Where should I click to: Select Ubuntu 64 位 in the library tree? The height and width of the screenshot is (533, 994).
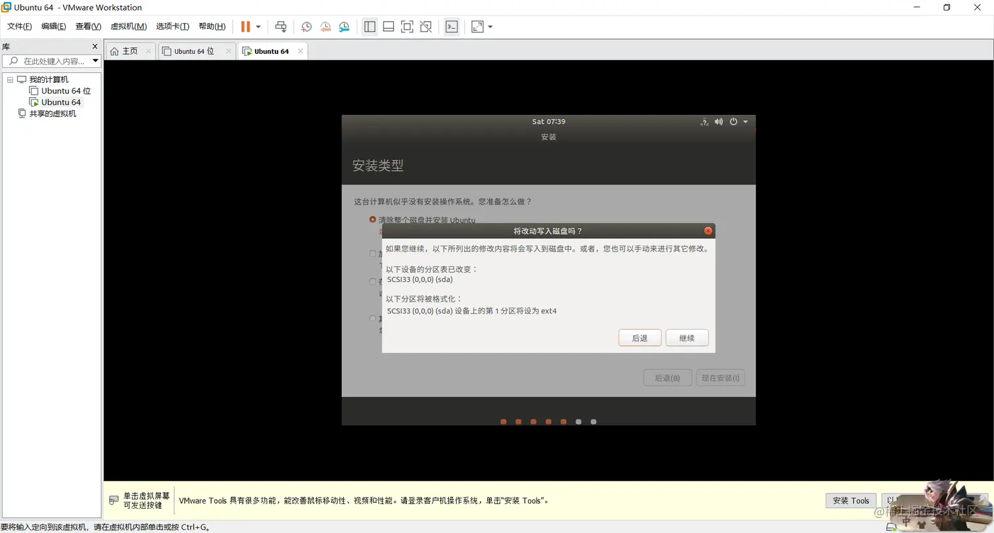point(66,91)
